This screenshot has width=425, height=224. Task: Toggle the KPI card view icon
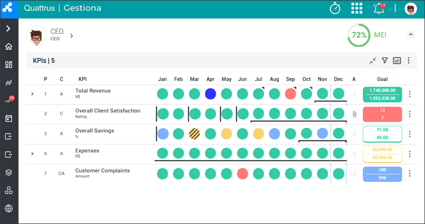tap(397, 61)
